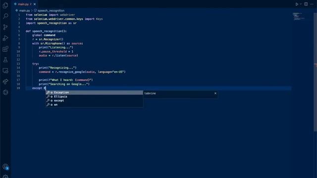
Task: Close the main.py tab
Action: pyautogui.click(x=35, y=4)
